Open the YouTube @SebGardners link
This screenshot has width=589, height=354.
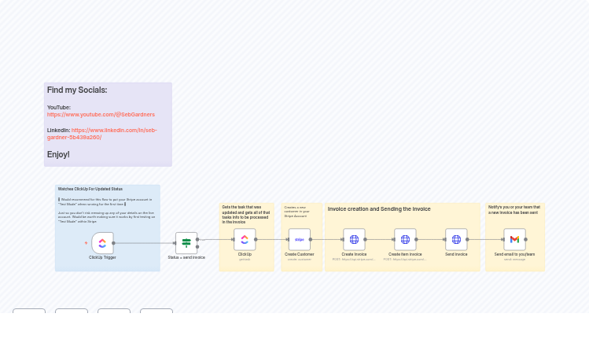(101, 115)
